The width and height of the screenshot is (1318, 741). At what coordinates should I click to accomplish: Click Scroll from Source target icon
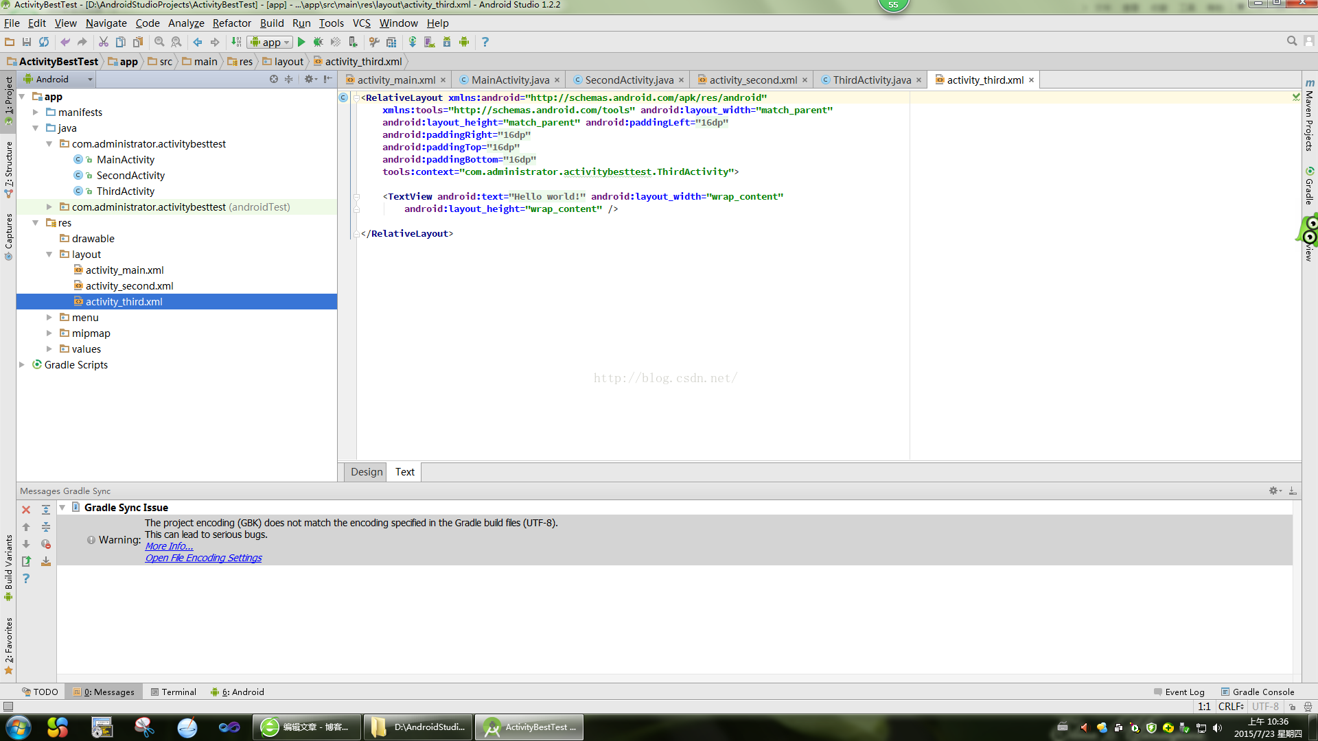[x=274, y=80]
